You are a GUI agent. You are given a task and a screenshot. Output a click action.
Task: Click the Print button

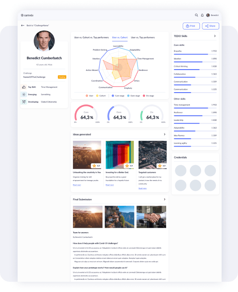191,26
